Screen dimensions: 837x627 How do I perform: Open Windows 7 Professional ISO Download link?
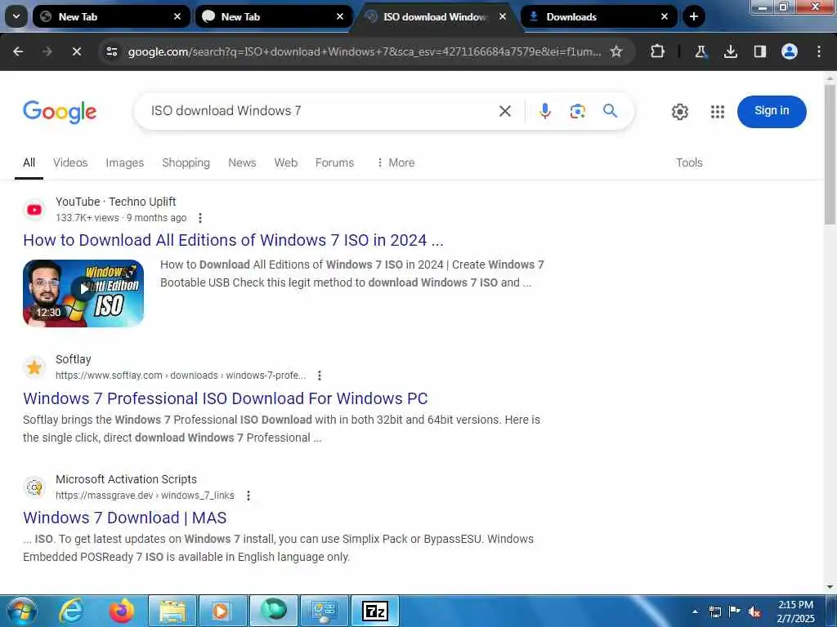(226, 398)
